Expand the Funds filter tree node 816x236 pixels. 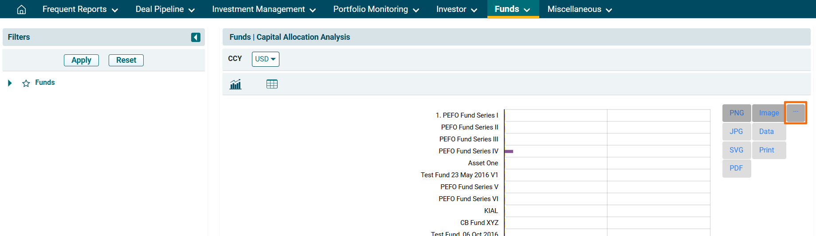pos(10,83)
